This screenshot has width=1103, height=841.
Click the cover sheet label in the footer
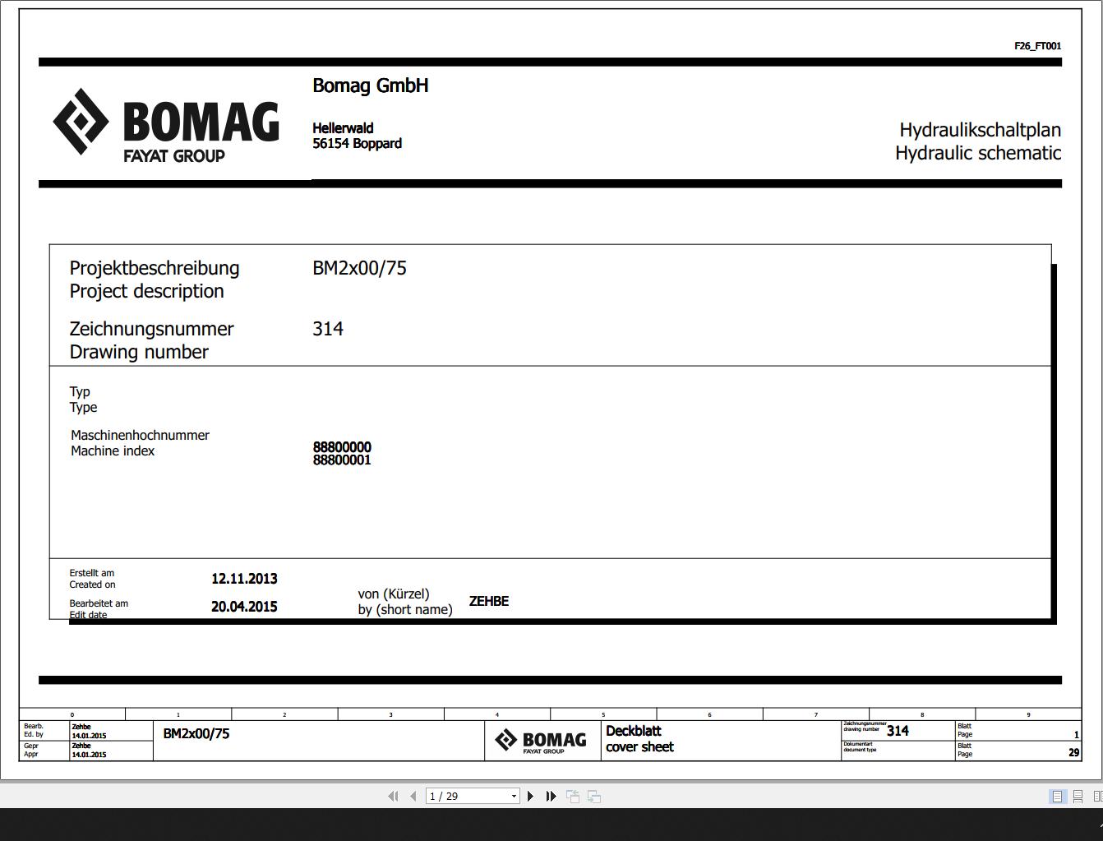tap(639, 747)
